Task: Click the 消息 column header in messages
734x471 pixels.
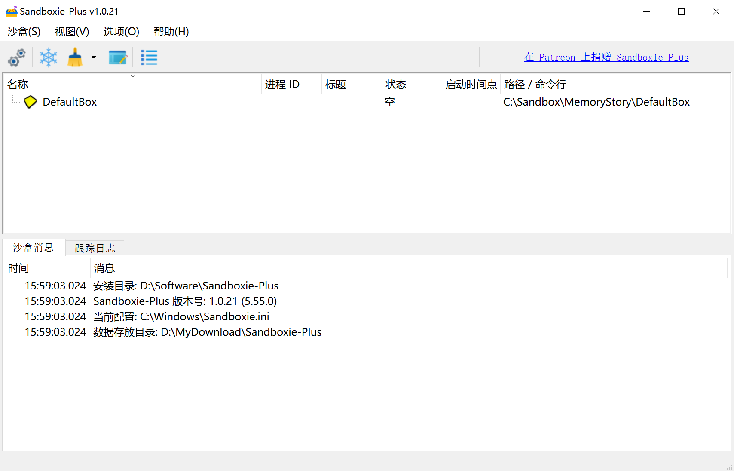Action: click(409, 268)
